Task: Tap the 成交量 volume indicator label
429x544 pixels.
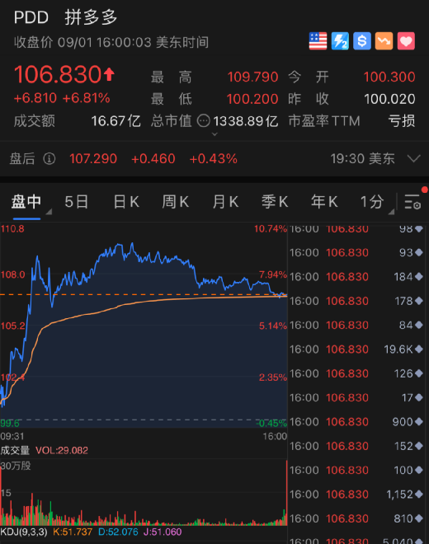Action: click(x=15, y=450)
